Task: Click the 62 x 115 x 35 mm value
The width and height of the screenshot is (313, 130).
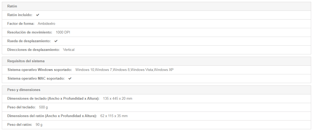Action: pyautogui.click(x=114, y=116)
